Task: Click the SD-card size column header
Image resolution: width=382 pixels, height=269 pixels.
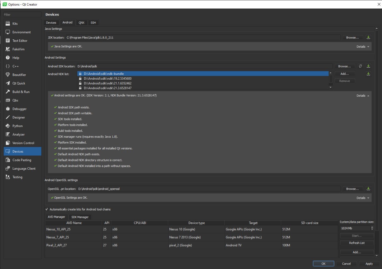Action: point(309,223)
